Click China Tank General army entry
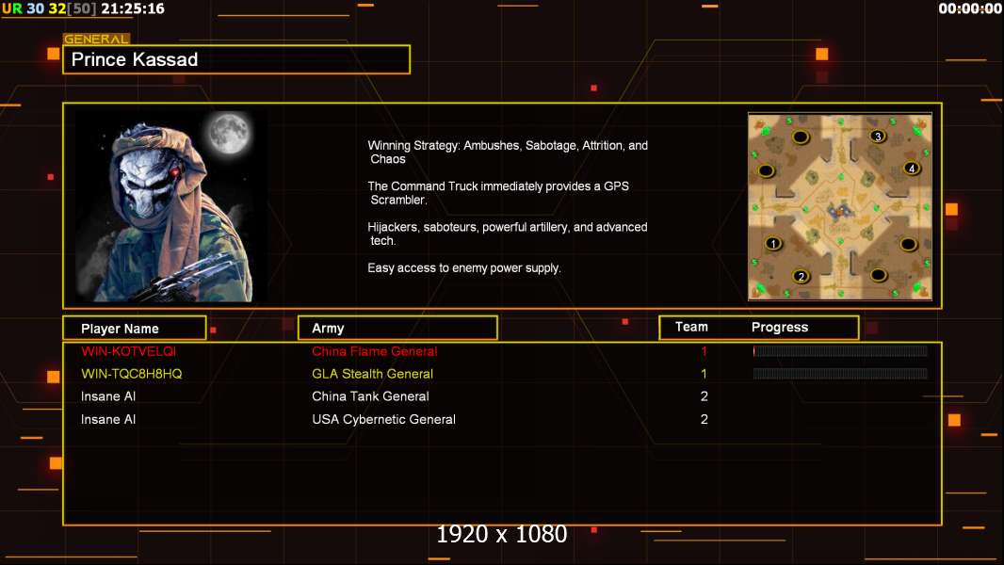Image resolution: width=1004 pixels, height=565 pixels. click(370, 396)
